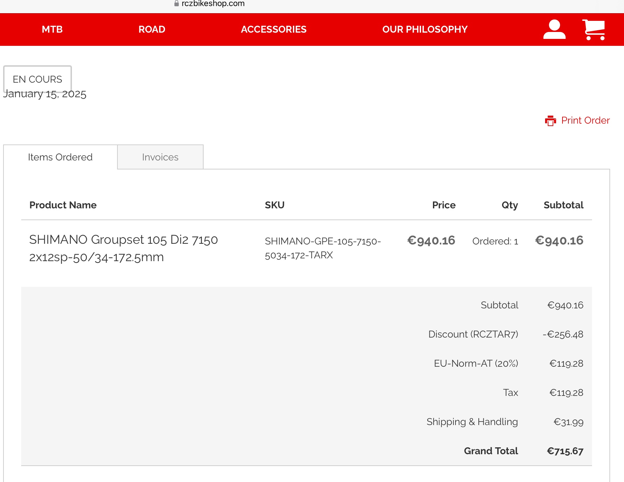Viewport: 624px width, 482px height.
Task: Click the red printer icon
Action: (550, 120)
